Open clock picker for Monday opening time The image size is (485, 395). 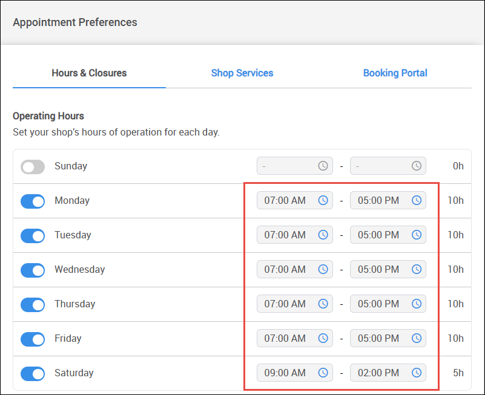click(323, 200)
